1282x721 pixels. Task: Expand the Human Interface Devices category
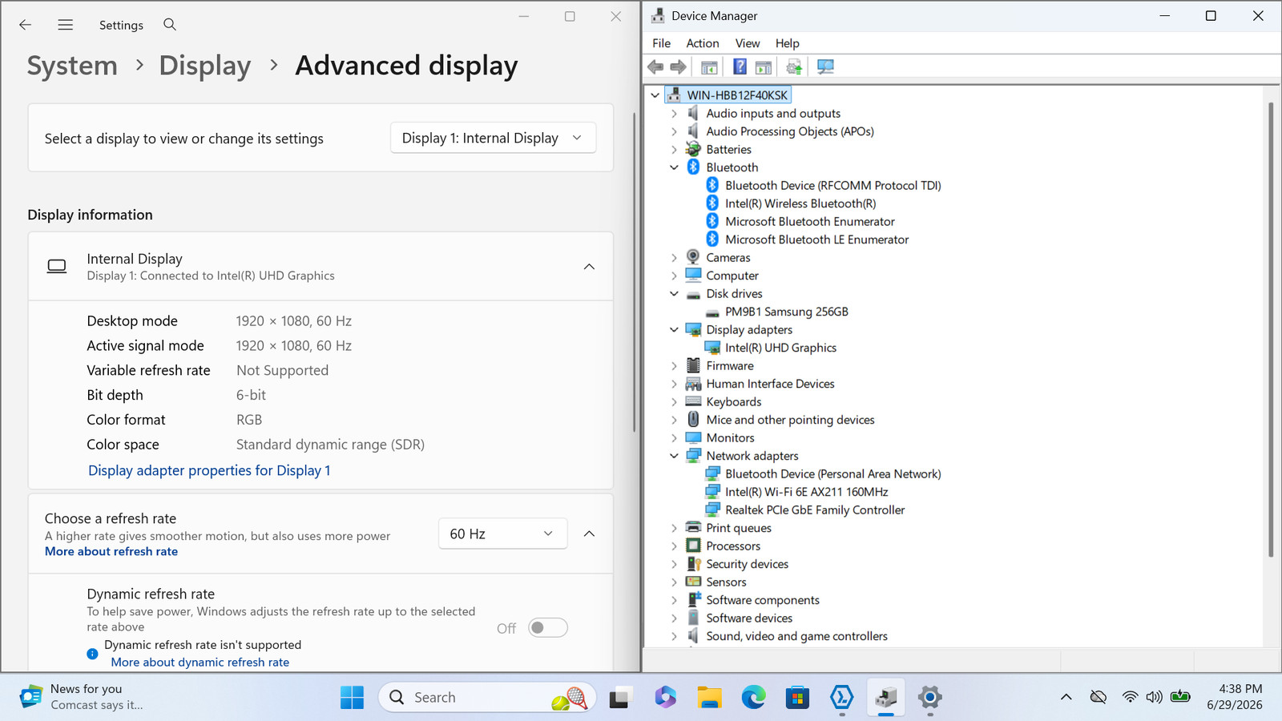point(674,384)
